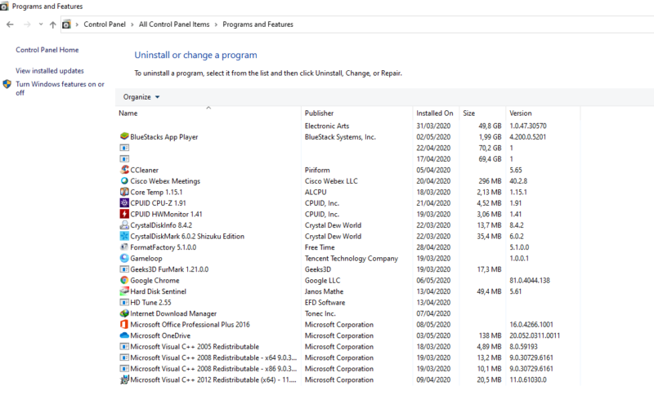The image size is (654, 395).
Task: Select the BlueStacks App Player icon
Action: 124,136
